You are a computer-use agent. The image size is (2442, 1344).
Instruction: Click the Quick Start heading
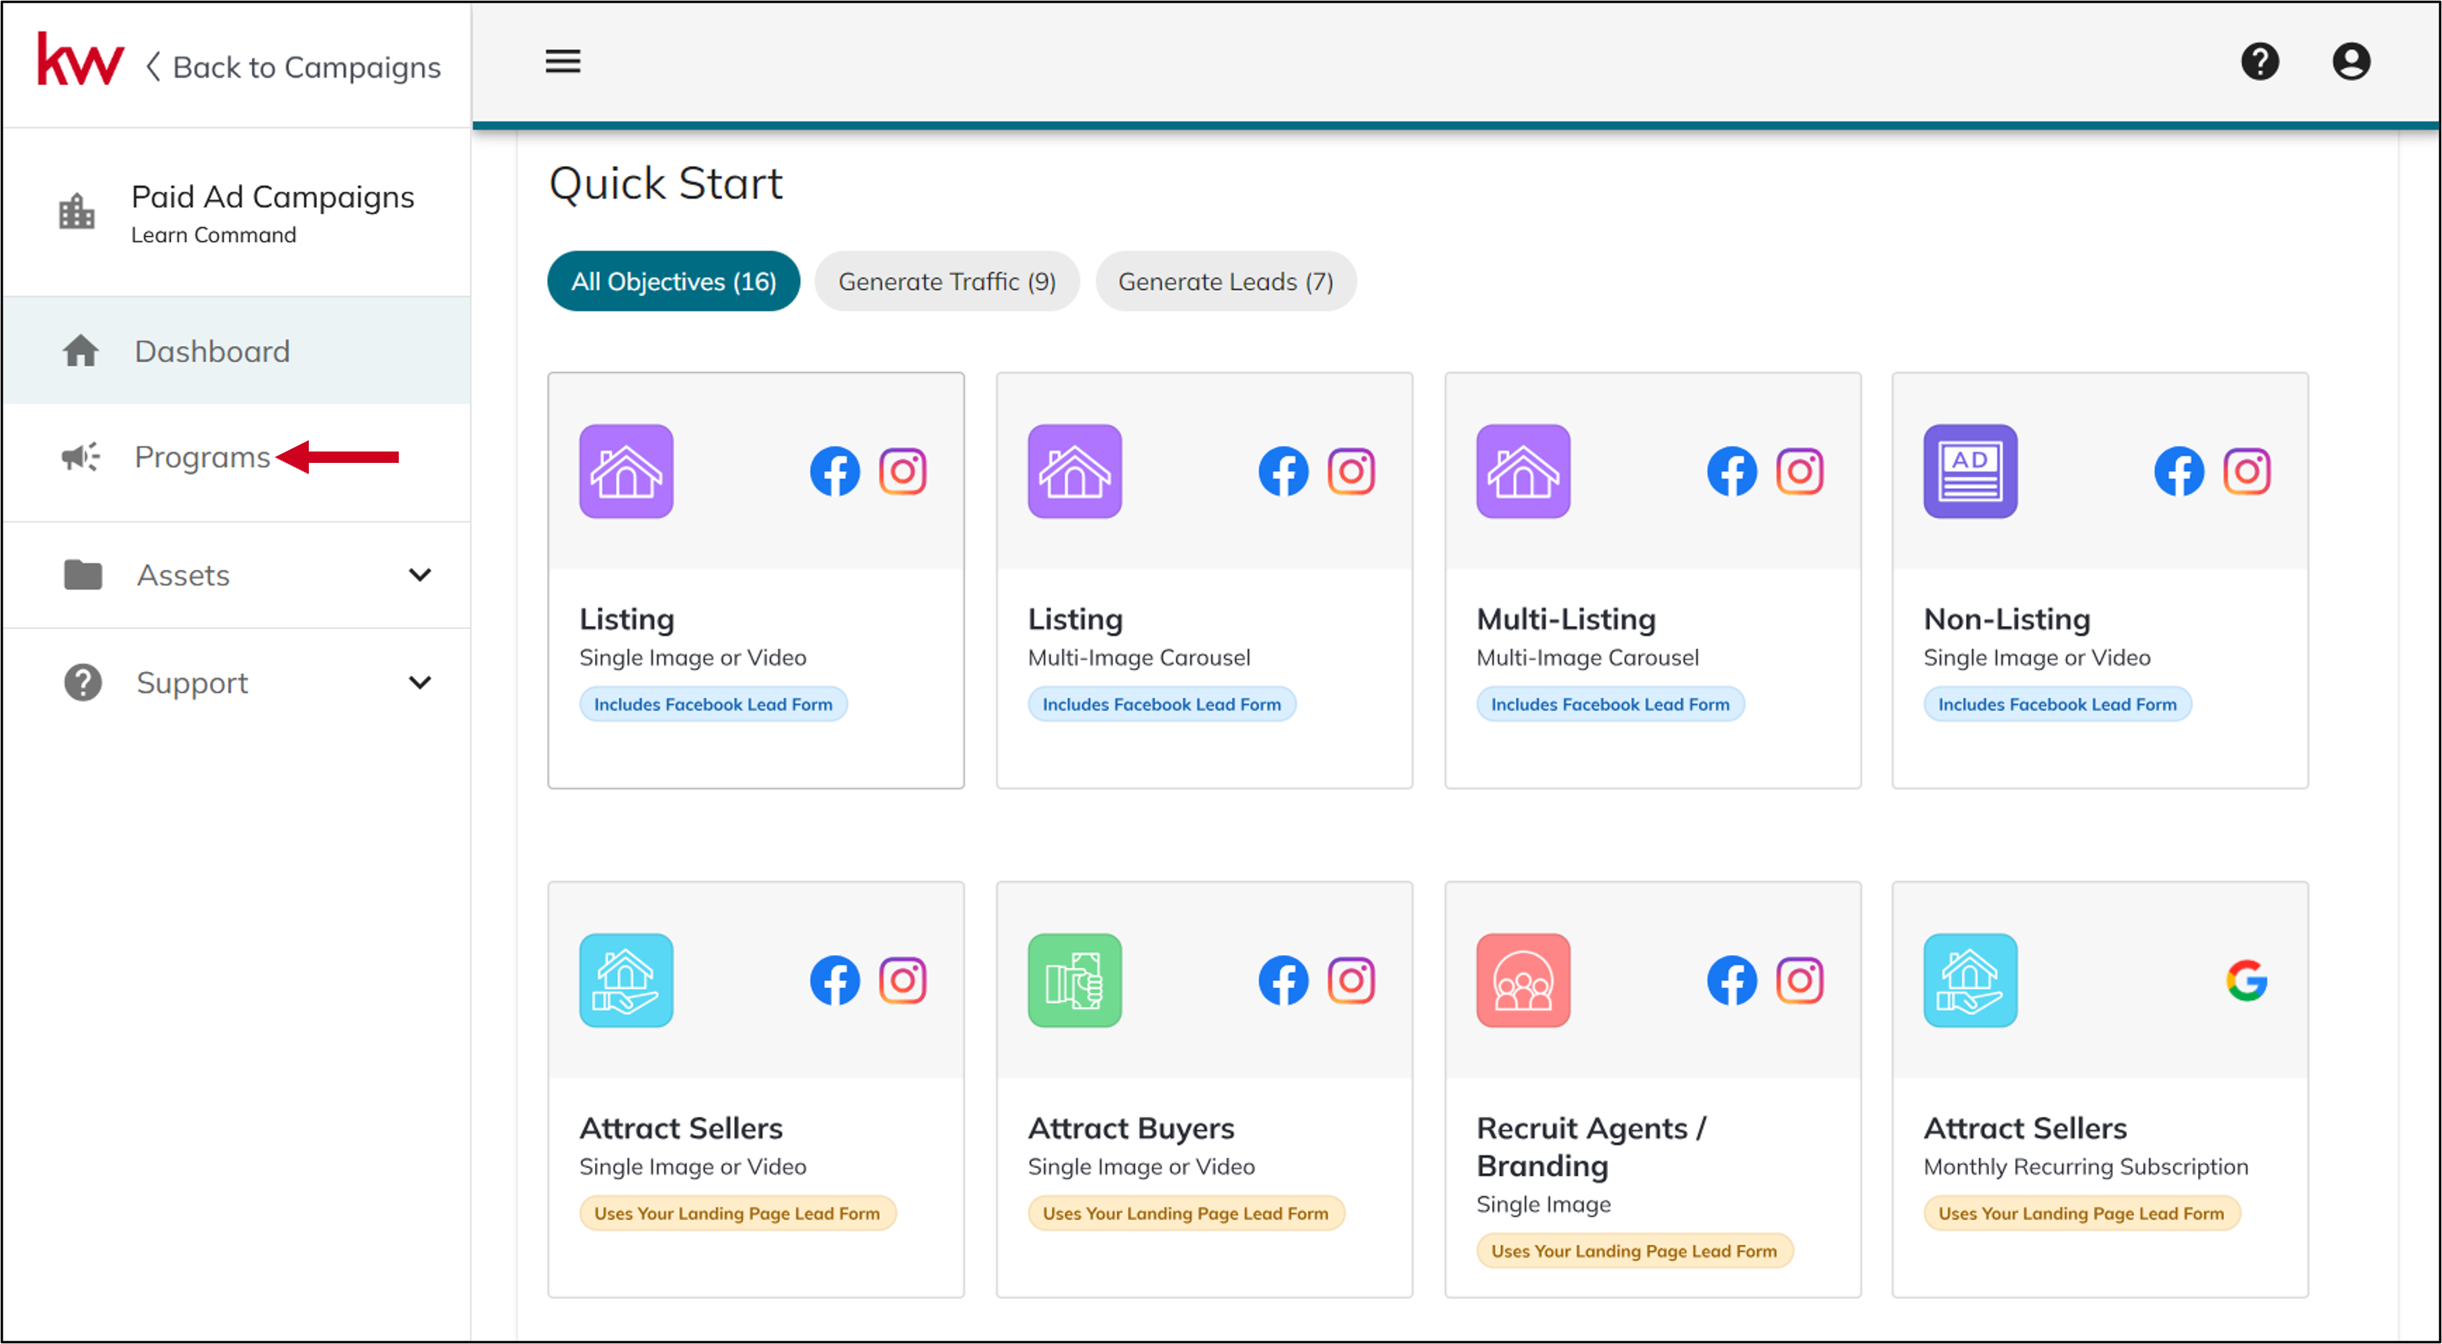pos(665,183)
